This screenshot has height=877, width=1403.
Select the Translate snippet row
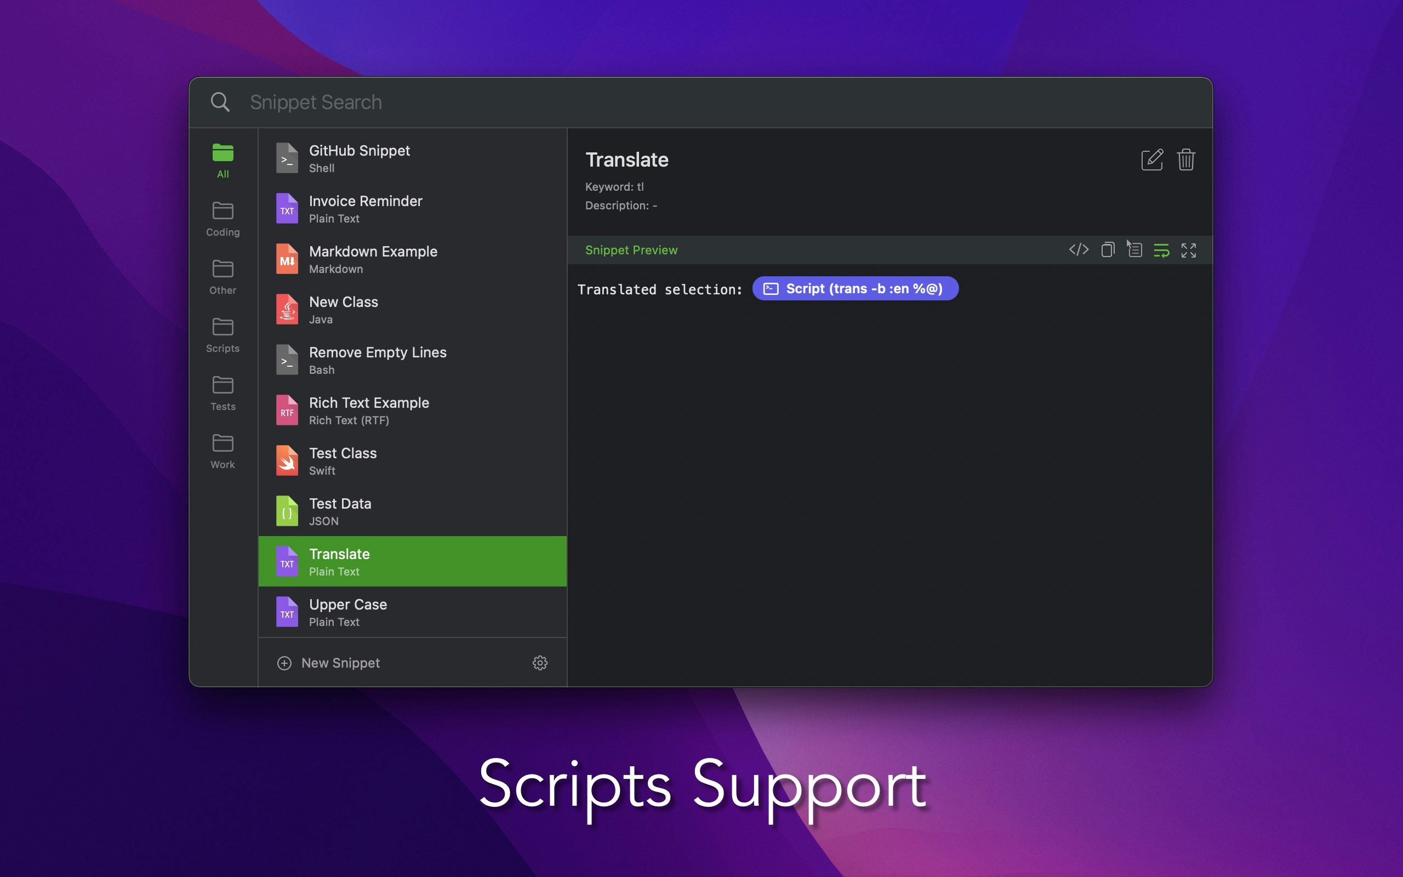[412, 561]
